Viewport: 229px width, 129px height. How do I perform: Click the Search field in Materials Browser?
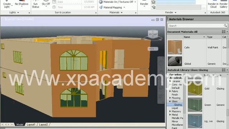(x=196, y=26)
